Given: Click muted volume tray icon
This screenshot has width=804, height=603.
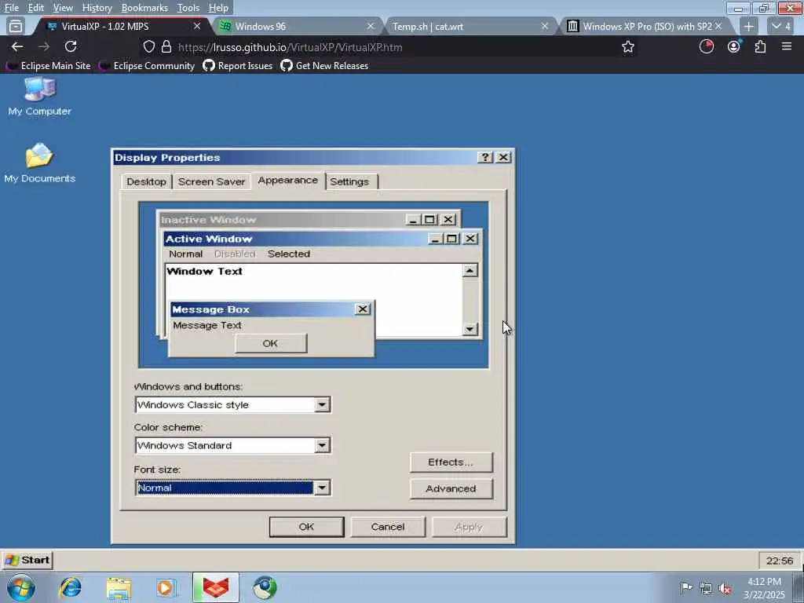Looking at the screenshot, I should tap(725, 588).
